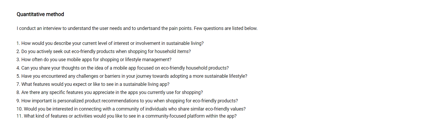Click the list number "10."
This screenshot has width=447, height=131.
click(20, 109)
